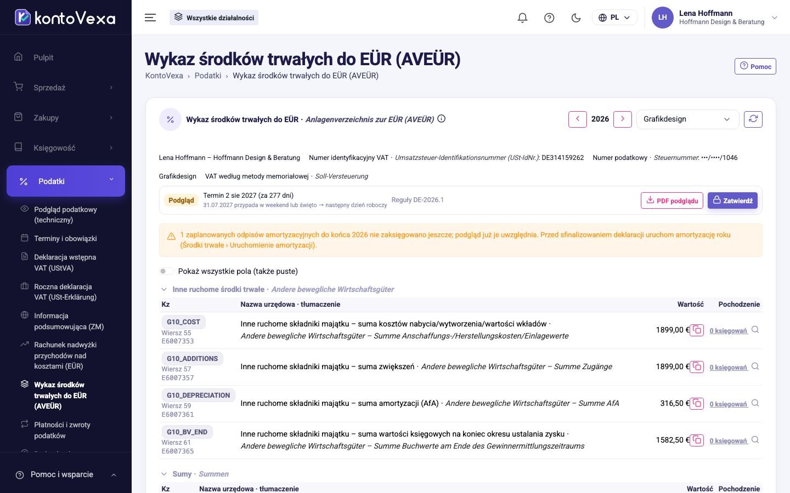The width and height of the screenshot is (790, 493).
Task: Copy the G10_BV_END value 1582,50 €
Action: coord(697,440)
